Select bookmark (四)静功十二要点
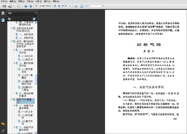This screenshot has height=134, width=187. click(27, 89)
